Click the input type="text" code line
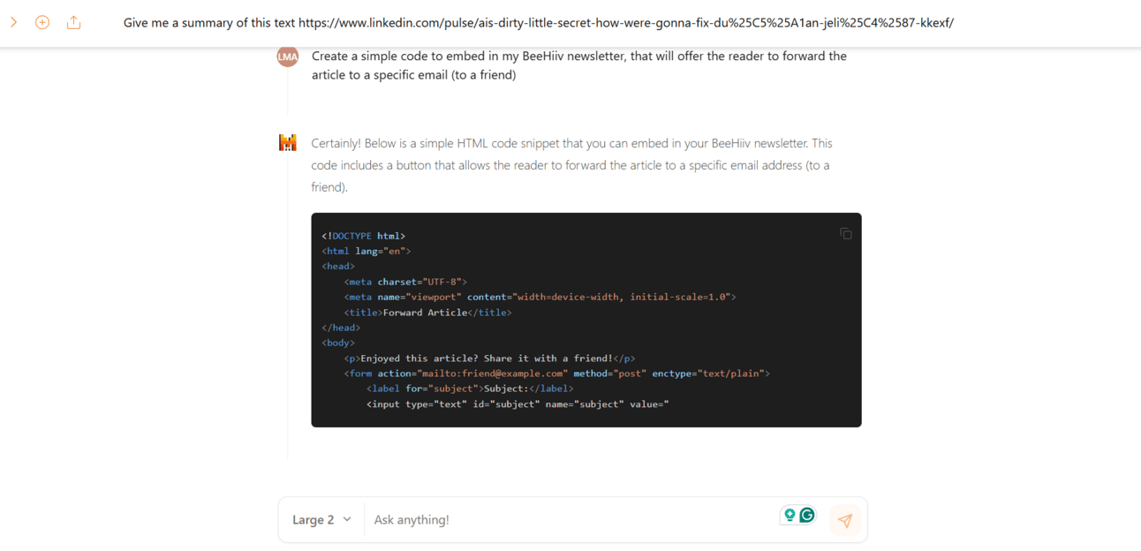The height and width of the screenshot is (551, 1141). [x=518, y=404]
